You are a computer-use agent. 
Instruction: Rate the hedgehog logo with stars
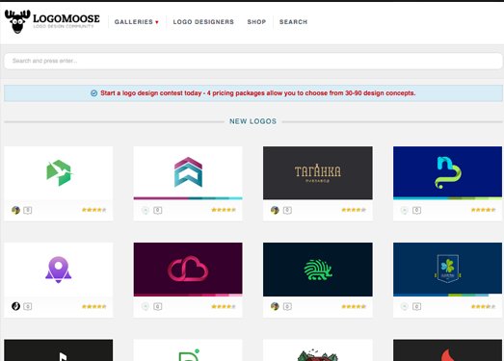[354, 306]
